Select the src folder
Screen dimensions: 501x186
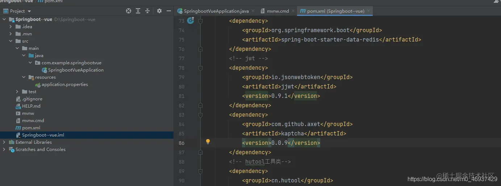point(25,41)
